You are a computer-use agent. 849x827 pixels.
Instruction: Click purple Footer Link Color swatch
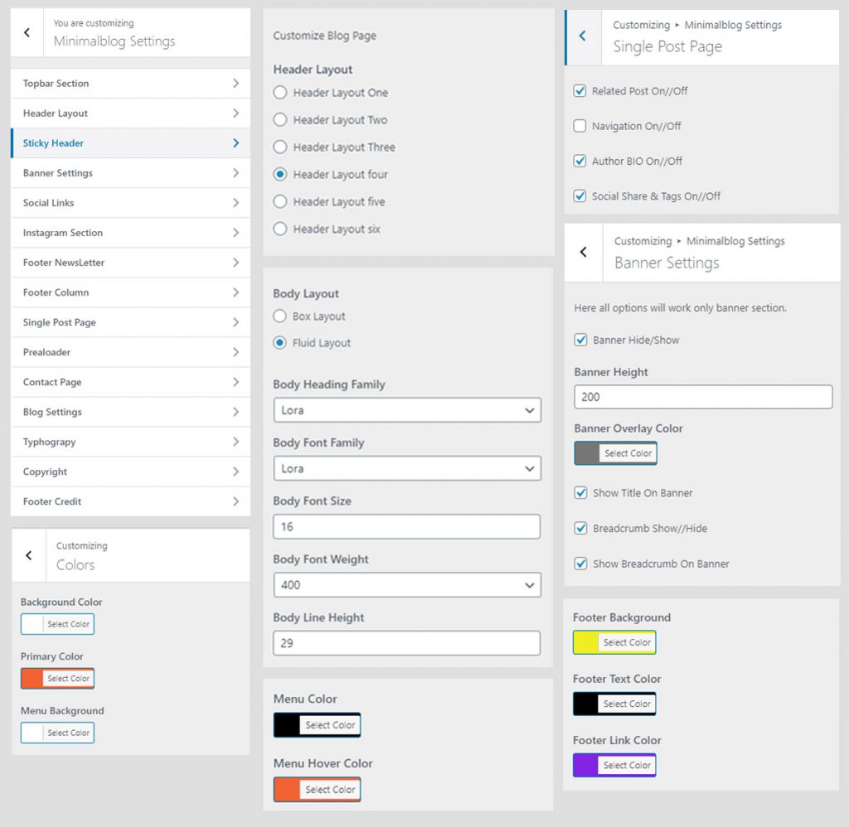[x=586, y=766]
